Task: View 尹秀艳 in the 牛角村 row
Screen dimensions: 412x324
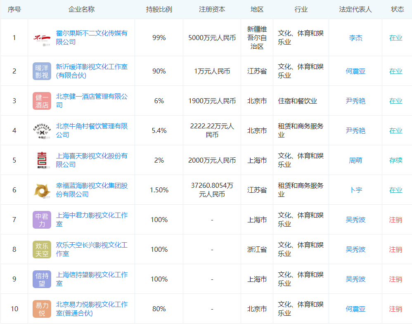Action: click(x=355, y=130)
